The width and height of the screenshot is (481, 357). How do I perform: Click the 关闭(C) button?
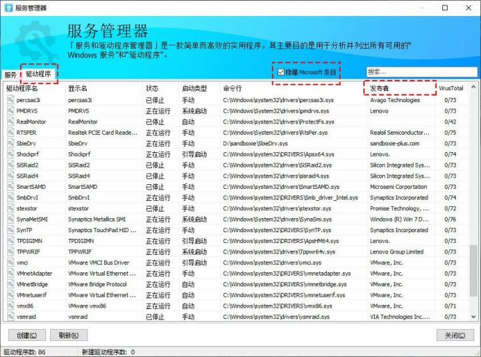455,335
